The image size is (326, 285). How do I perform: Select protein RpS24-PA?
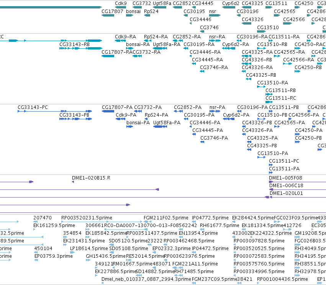(x=156, y=115)
